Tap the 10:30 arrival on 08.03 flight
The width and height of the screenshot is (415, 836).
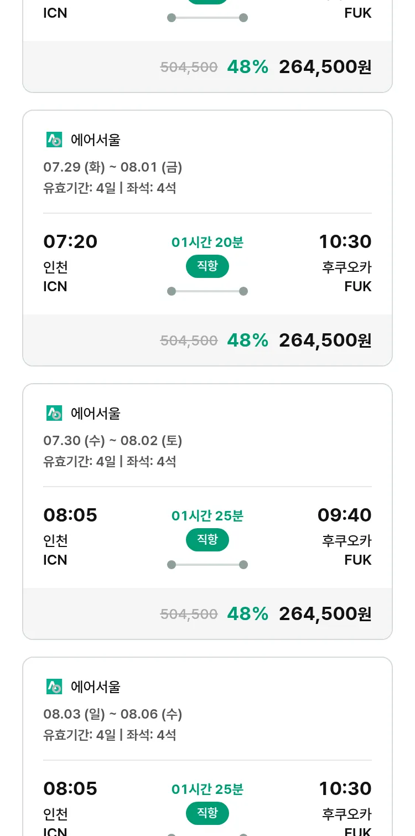point(345,789)
